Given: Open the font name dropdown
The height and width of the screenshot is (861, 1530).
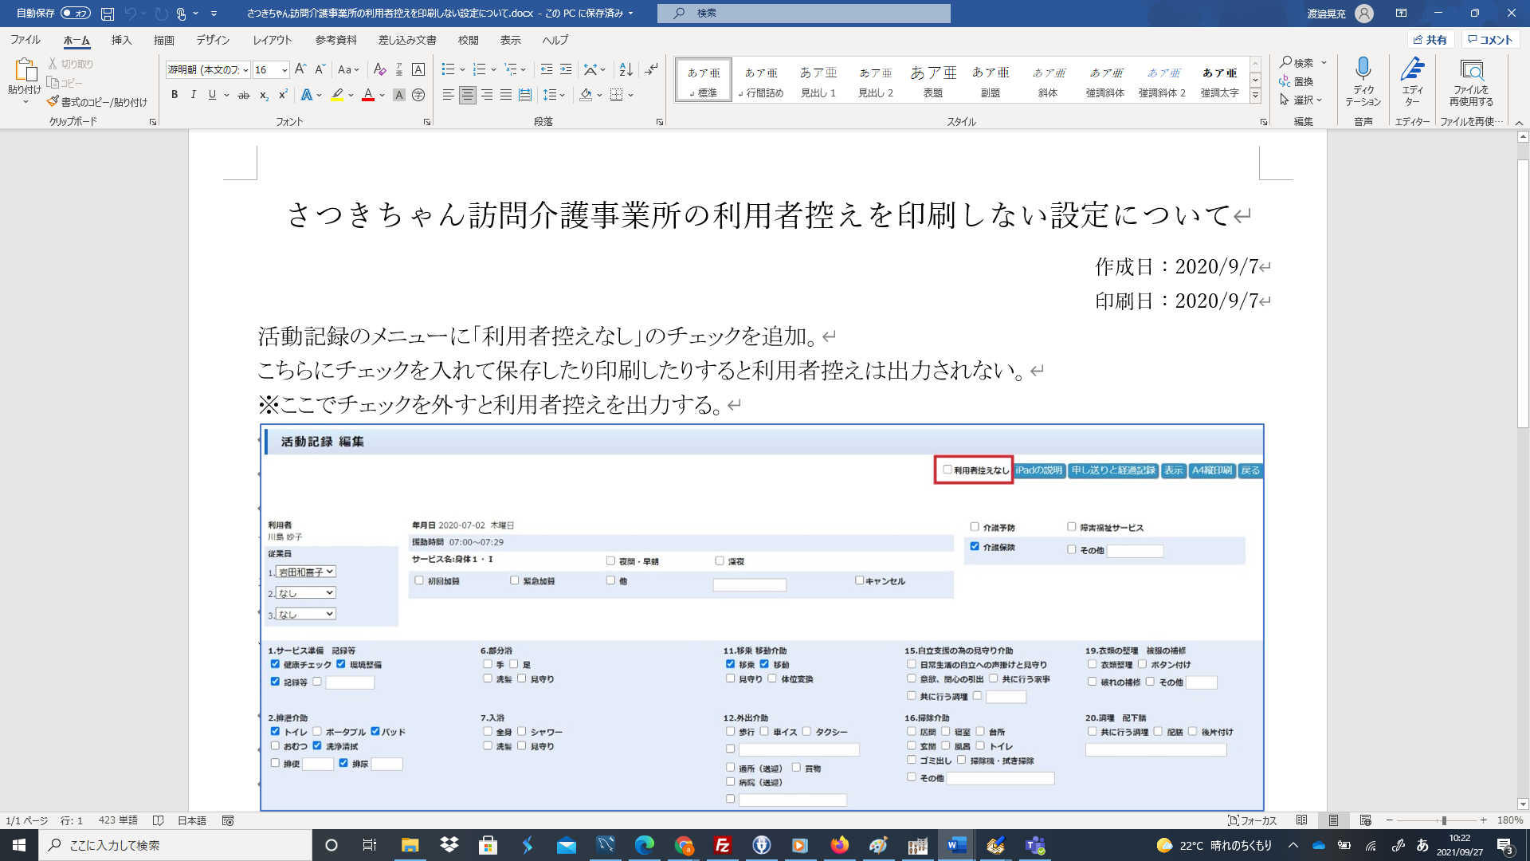Looking at the screenshot, I should [x=246, y=70].
